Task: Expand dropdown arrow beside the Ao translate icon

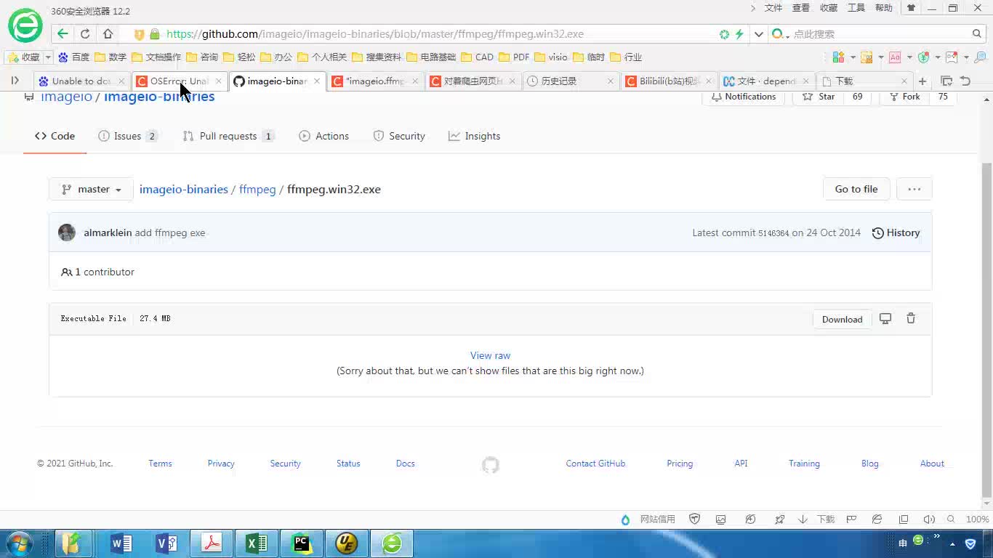Action: pyautogui.click(x=909, y=57)
